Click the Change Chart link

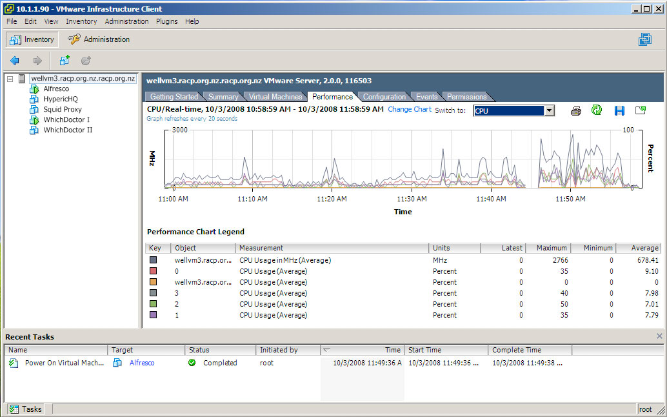pyautogui.click(x=410, y=109)
